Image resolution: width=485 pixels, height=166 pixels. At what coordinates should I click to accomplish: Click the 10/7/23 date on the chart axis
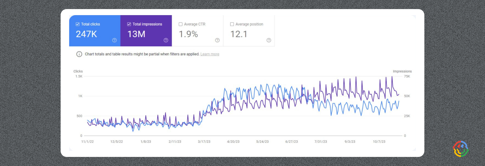pos(379,142)
